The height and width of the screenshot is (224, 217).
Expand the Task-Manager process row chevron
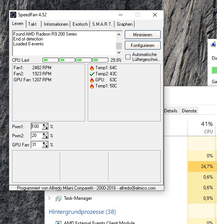[50, 198]
